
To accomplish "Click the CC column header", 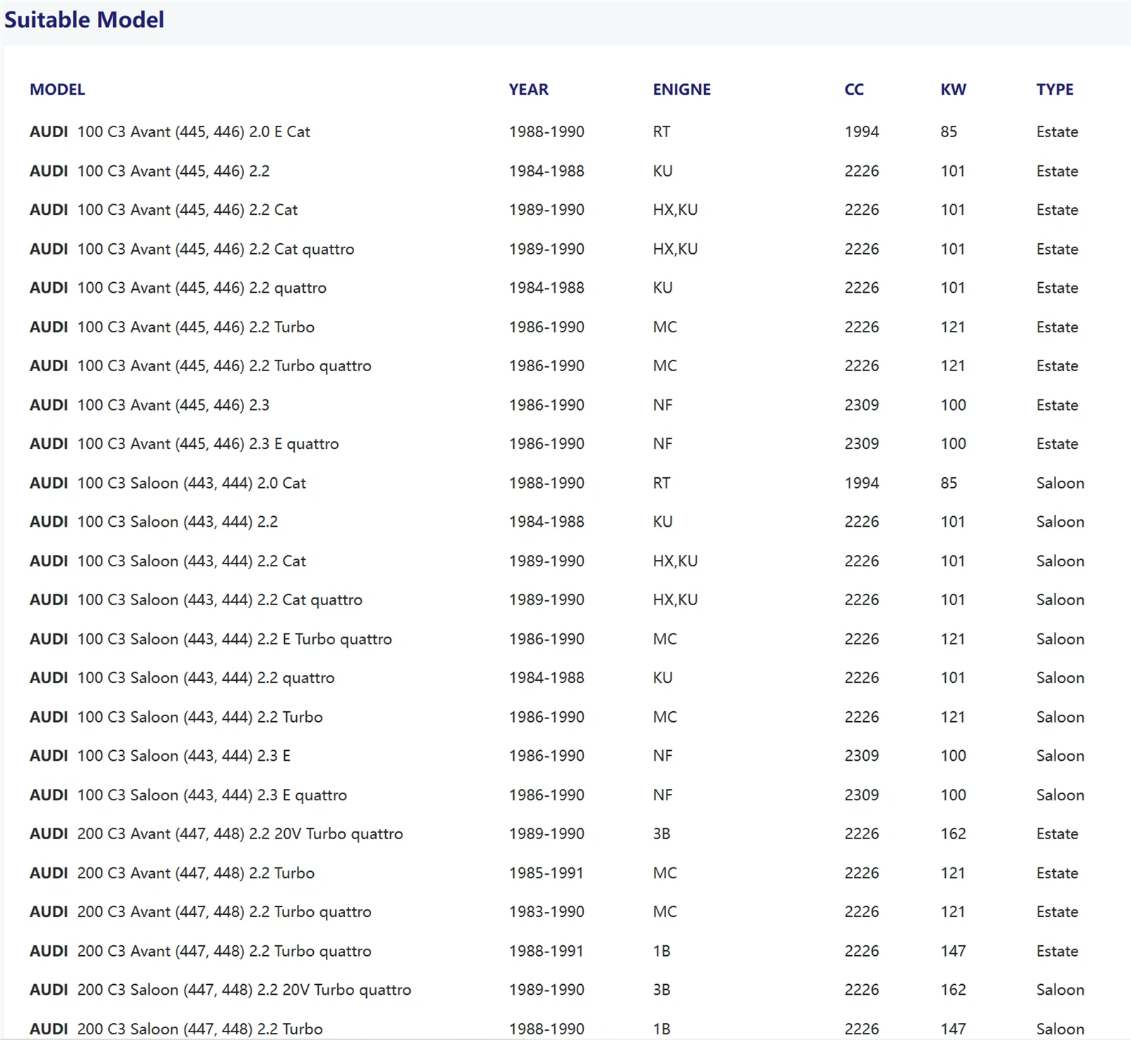I will (x=854, y=89).
